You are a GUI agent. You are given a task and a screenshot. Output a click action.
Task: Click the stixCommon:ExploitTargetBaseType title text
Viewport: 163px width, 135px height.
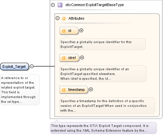(94, 5)
